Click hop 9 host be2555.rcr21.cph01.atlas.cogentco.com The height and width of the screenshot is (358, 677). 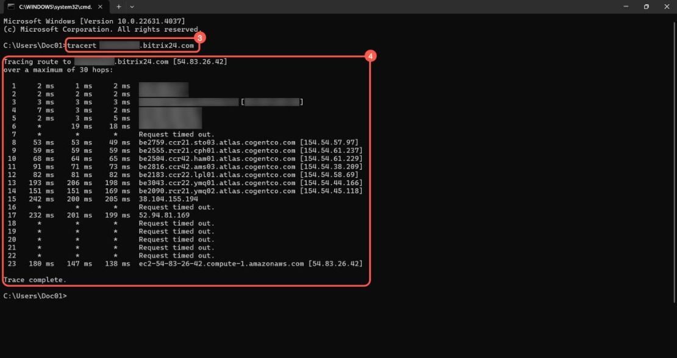(217, 151)
